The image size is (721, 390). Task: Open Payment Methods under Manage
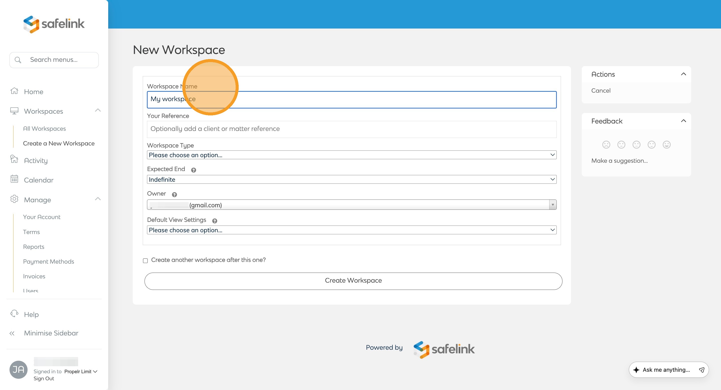point(48,262)
